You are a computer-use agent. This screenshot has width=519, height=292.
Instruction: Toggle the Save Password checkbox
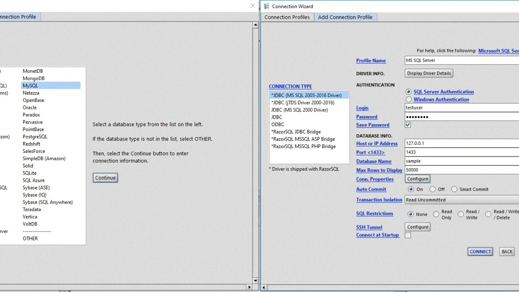408,125
